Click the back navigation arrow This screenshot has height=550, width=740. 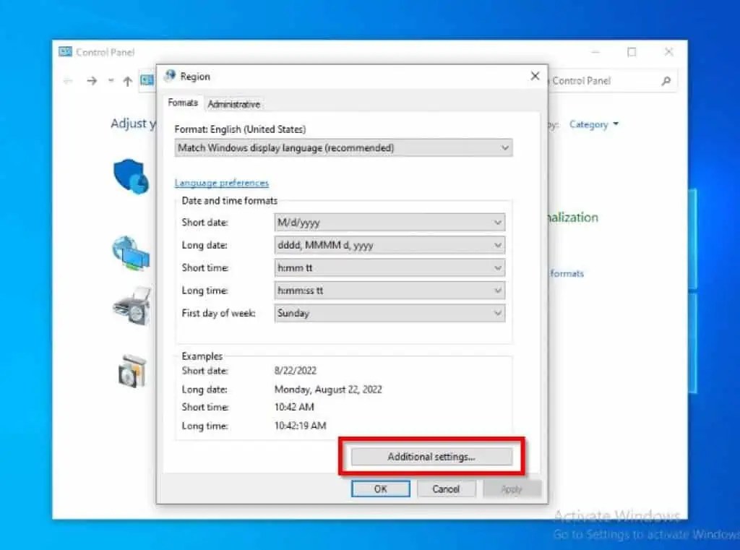coord(69,81)
